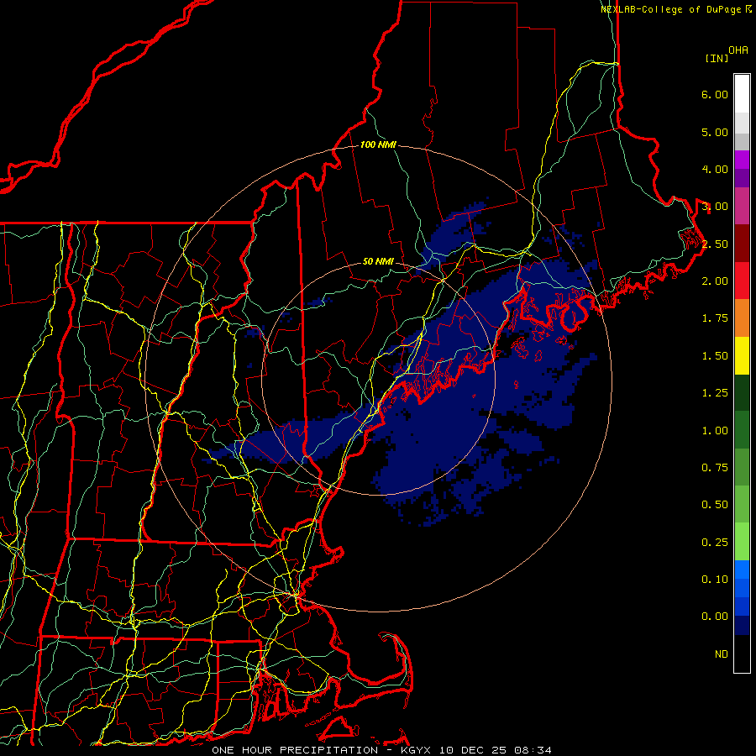Select the yellow swatch beside 1.50
756x756 pixels.
tap(742, 355)
